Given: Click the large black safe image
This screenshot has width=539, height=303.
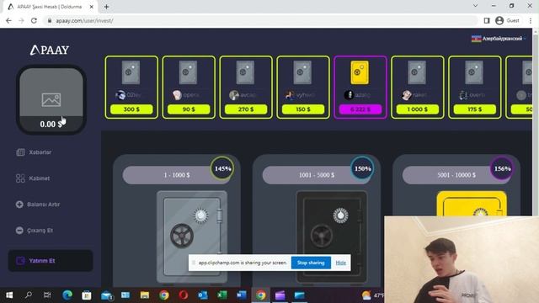Looking at the screenshot, I should pyautogui.click(x=332, y=237).
